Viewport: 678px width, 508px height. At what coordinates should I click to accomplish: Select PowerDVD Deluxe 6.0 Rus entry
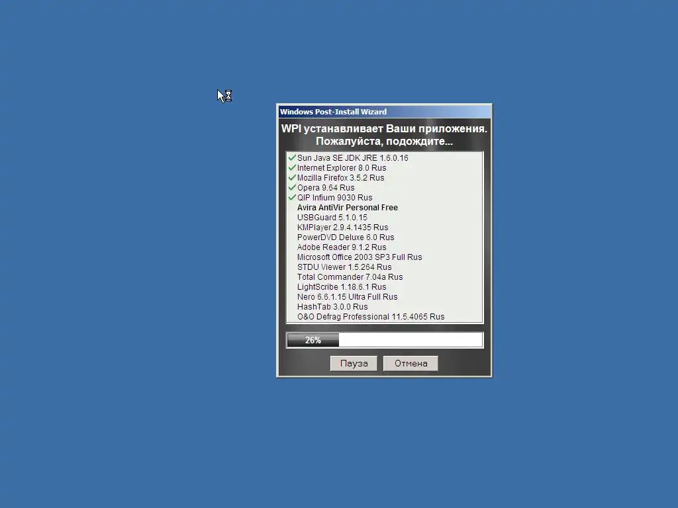(346, 237)
